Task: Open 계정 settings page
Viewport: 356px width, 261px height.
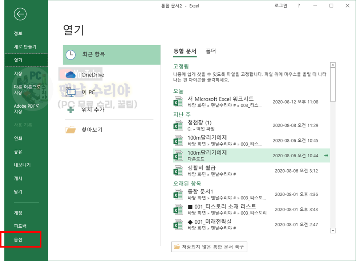Action: [x=26, y=213]
